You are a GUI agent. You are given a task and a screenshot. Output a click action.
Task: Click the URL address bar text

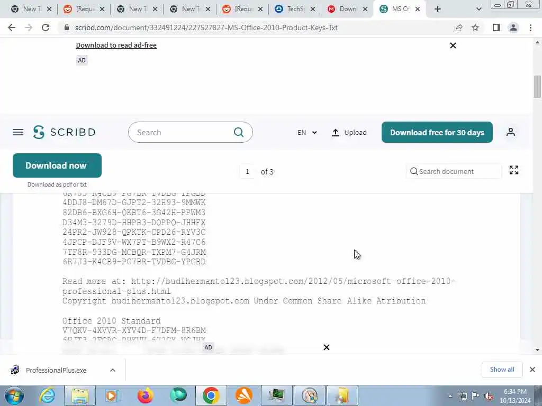[x=206, y=27]
